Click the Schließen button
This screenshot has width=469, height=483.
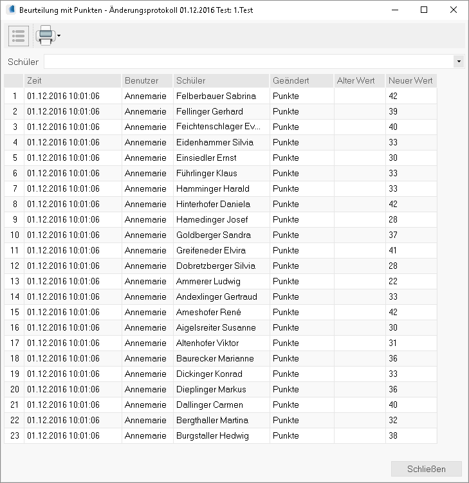click(427, 469)
